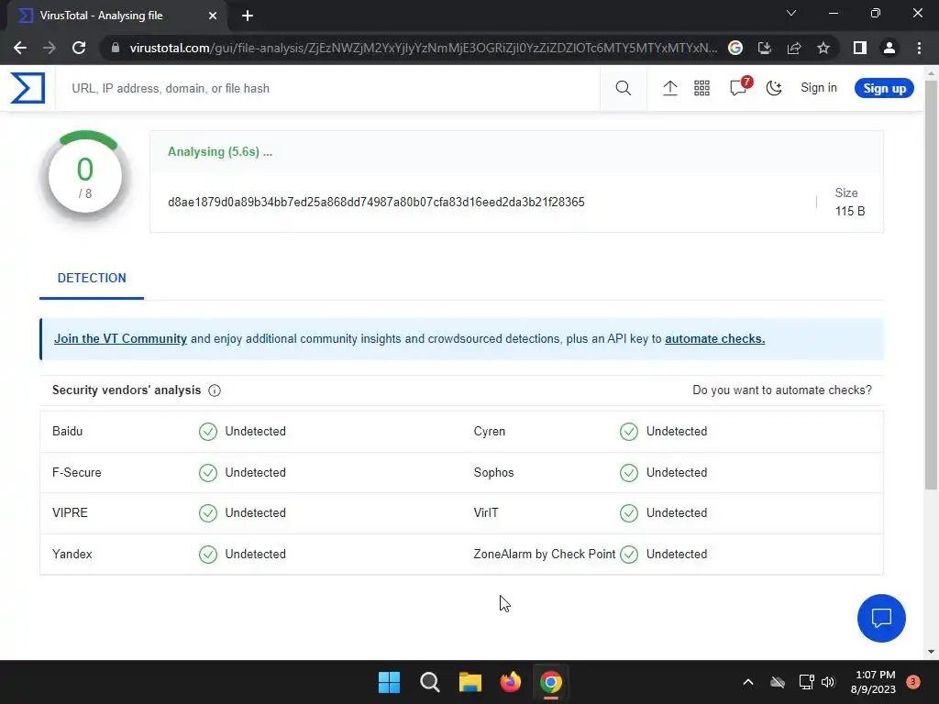Click the Sign up button

coord(884,88)
